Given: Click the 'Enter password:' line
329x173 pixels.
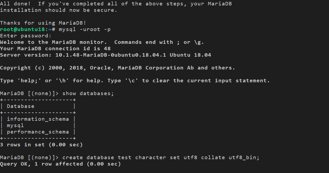Looking at the screenshot, I should [x=26, y=36].
